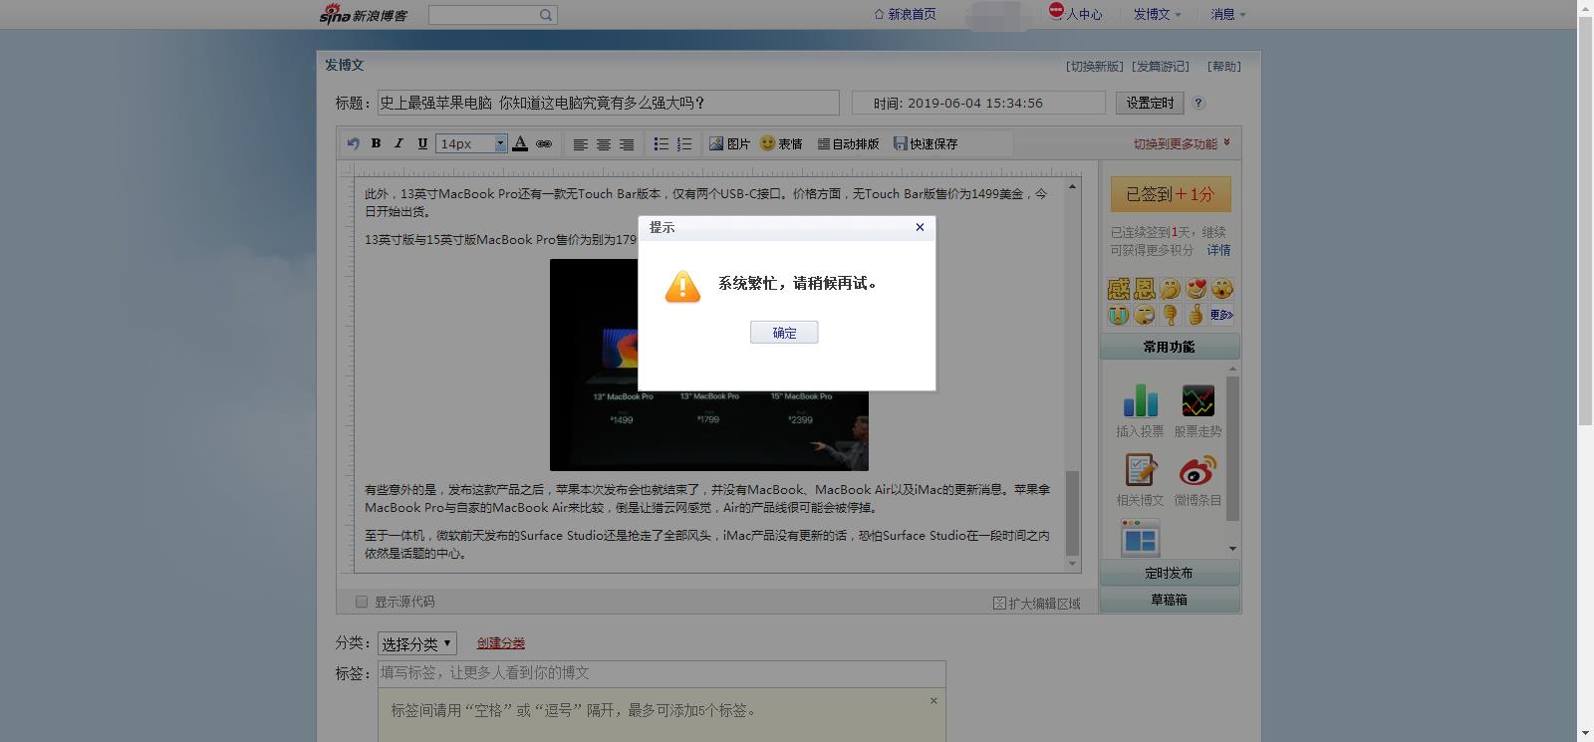Click the window layout icon below 相关博文
1594x742 pixels.
tap(1140, 539)
